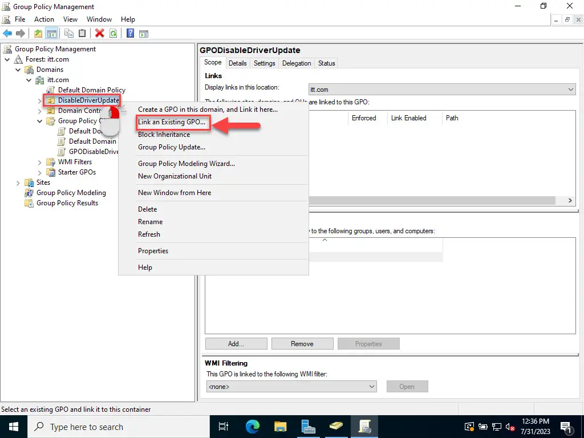Select Group Policy Results tree item
Image resolution: width=584 pixels, height=438 pixels.
67,203
